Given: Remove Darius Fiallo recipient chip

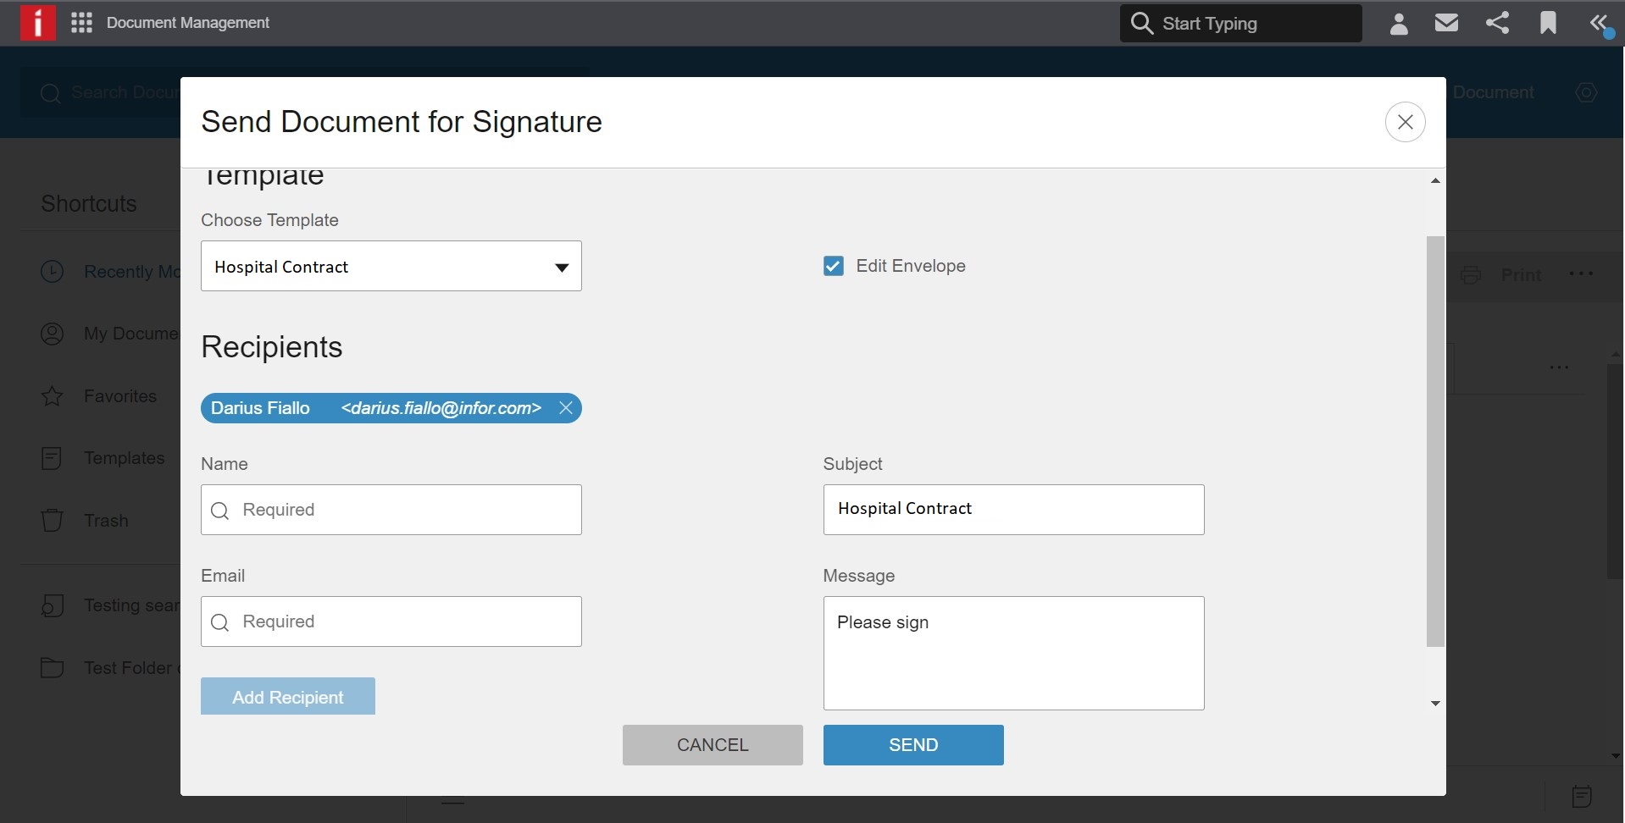Looking at the screenshot, I should coord(566,408).
